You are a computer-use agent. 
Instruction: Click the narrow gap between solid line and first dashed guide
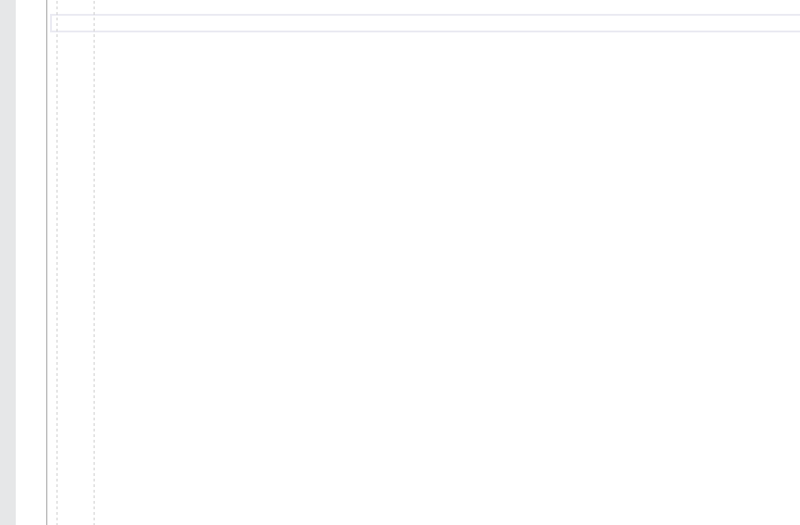52,279
